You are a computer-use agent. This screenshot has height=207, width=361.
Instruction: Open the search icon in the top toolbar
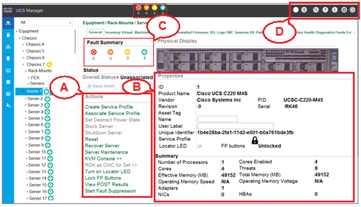(316, 10)
